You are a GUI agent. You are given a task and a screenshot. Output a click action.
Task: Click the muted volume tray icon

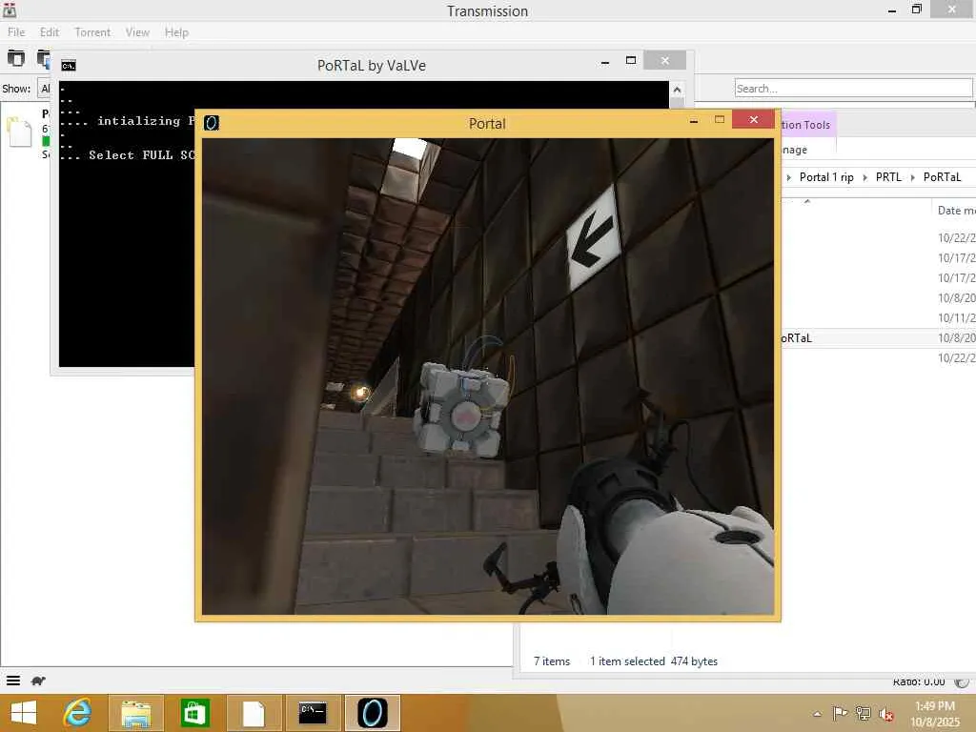coord(885,714)
